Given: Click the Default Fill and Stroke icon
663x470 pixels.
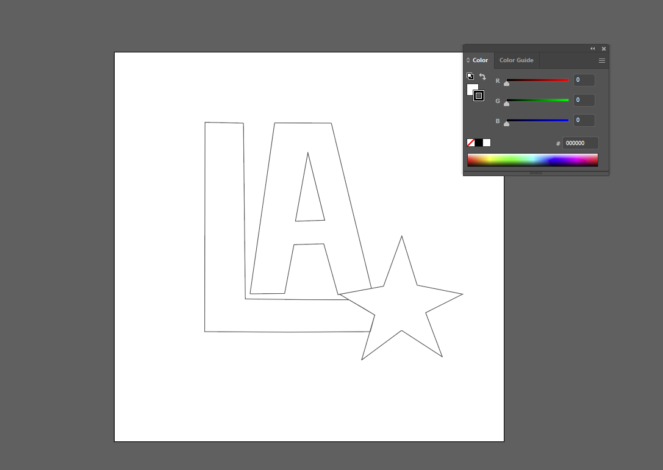Looking at the screenshot, I should 470,76.
